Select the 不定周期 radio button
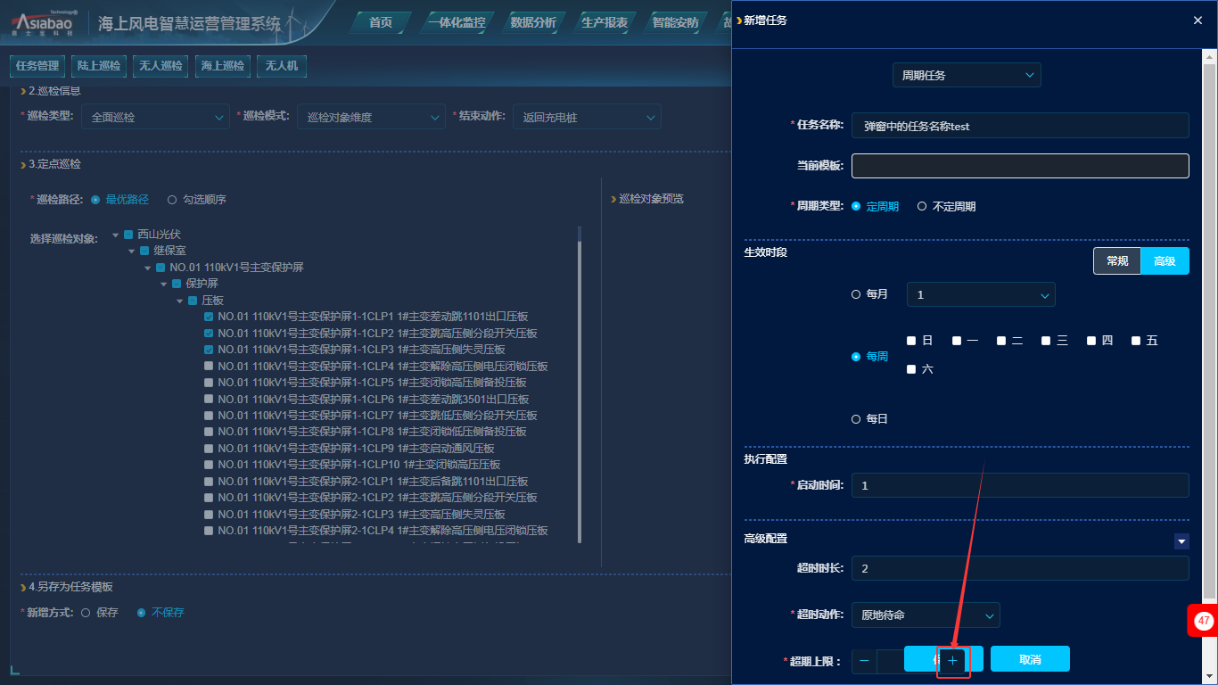Image resolution: width=1218 pixels, height=685 pixels. tap(922, 207)
